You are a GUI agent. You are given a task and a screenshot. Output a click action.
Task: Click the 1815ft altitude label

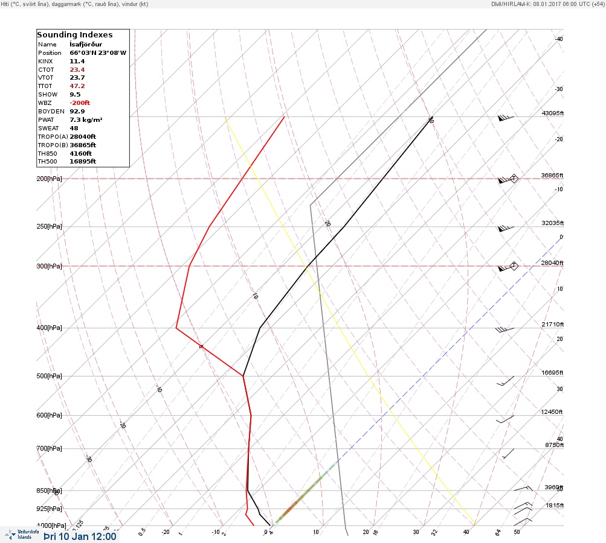(555, 505)
